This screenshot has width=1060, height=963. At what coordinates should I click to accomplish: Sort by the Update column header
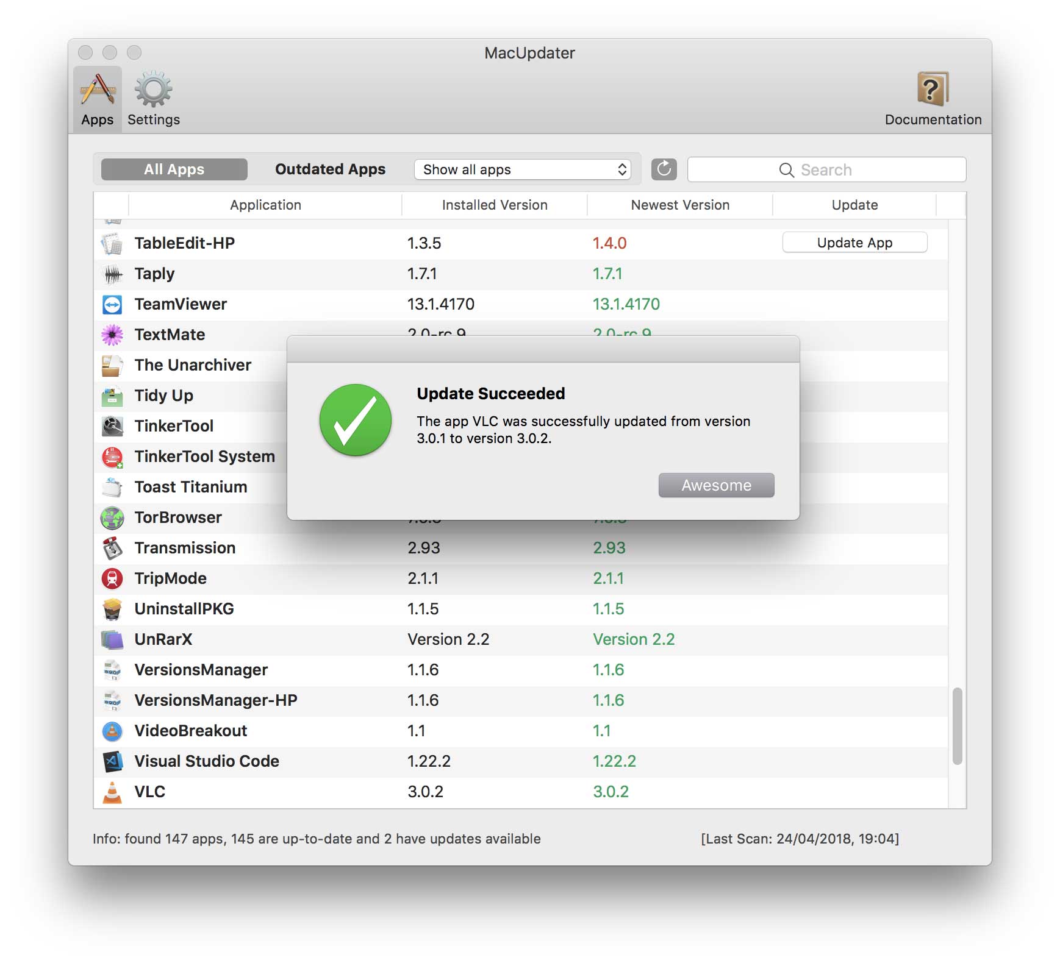[x=854, y=205]
